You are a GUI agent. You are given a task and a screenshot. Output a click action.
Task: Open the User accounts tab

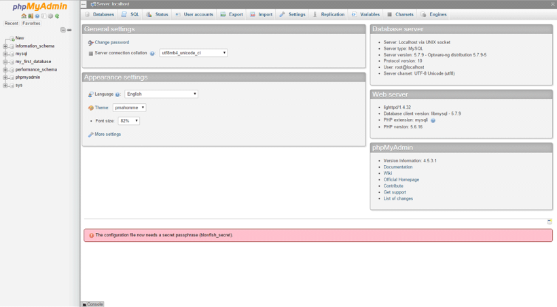coord(194,14)
